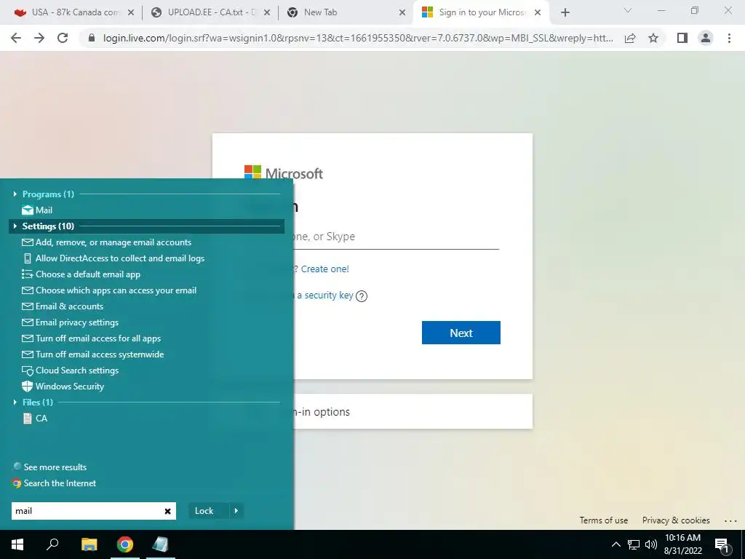Image resolution: width=745 pixels, height=559 pixels.
Task: Share this page icon
Action: (x=630, y=38)
